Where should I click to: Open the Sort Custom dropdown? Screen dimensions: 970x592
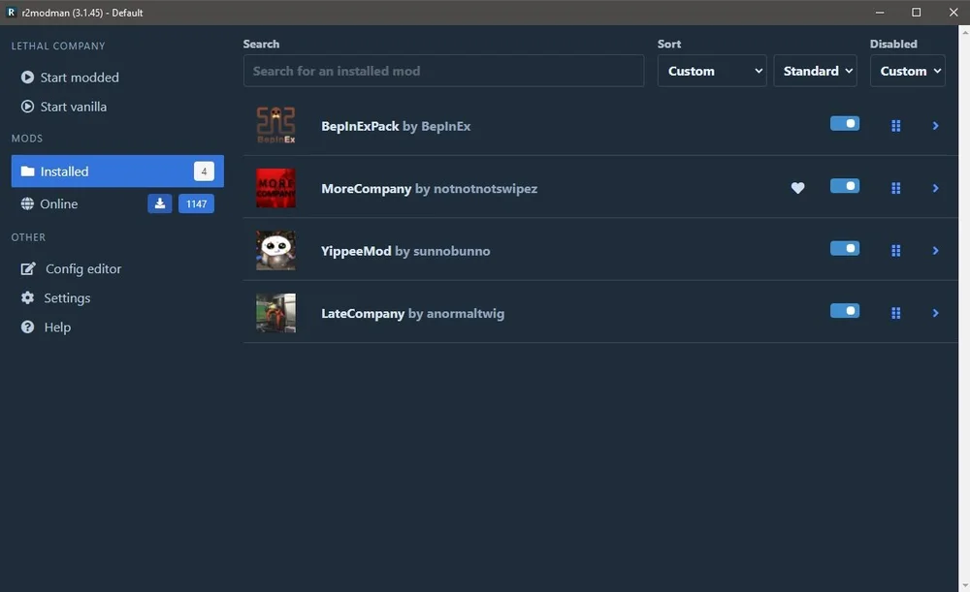pyautogui.click(x=712, y=71)
